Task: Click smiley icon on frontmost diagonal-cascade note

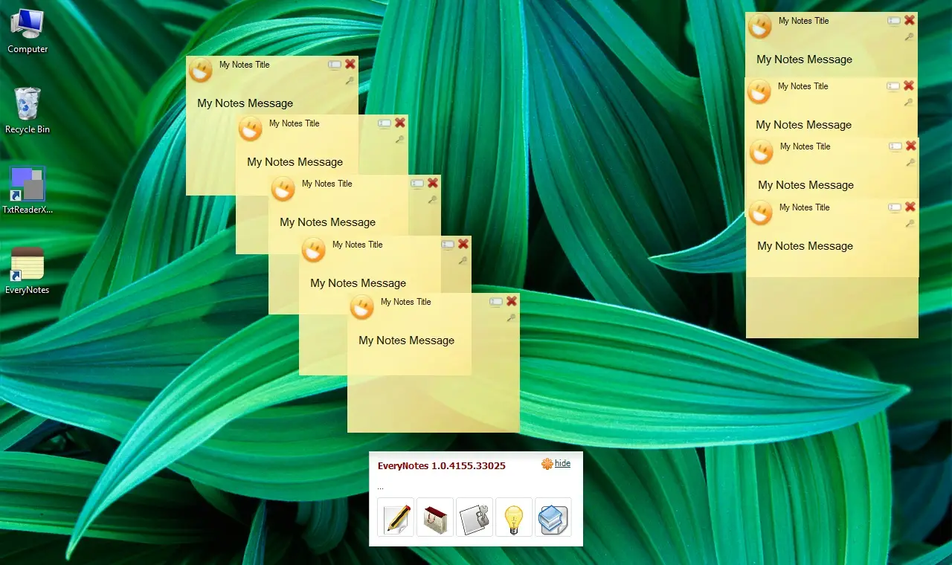Action: tap(362, 307)
